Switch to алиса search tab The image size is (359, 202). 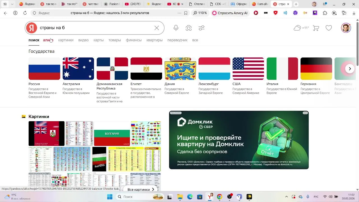point(48,40)
